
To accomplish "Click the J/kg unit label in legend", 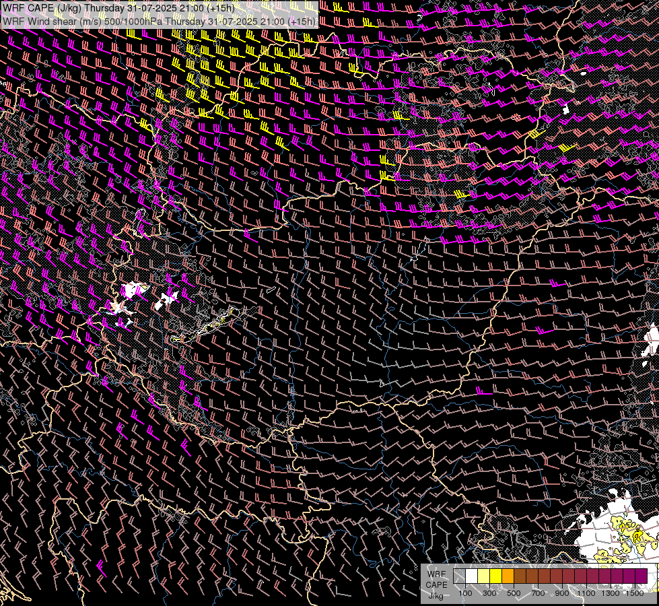I will click(x=436, y=596).
